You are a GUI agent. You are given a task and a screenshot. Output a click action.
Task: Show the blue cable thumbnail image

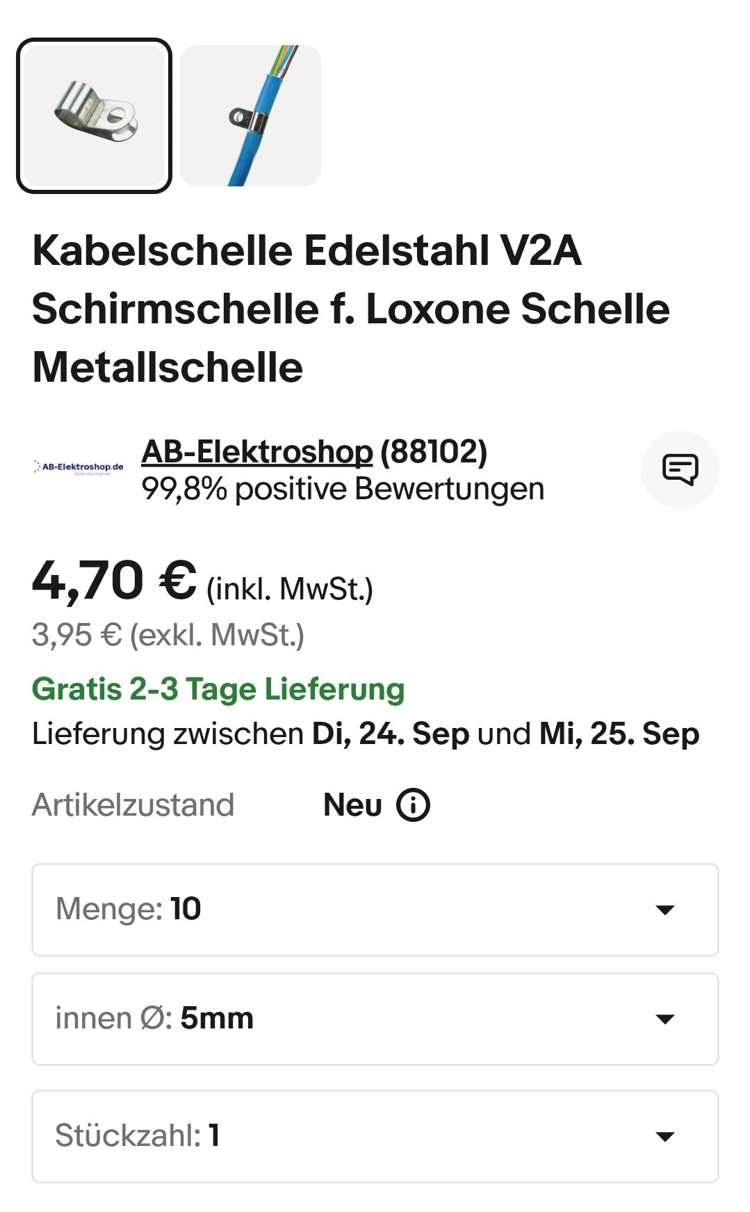250,115
